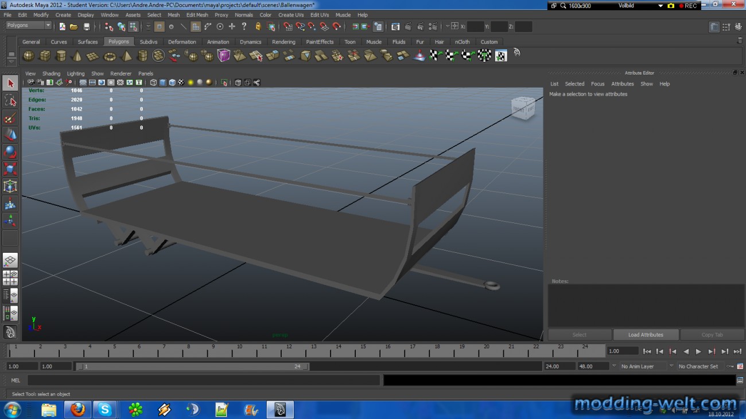This screenshot has width=746, height=419.
Task: Create a polygon pipe from the shelf
Action: (x=142, y=56)
